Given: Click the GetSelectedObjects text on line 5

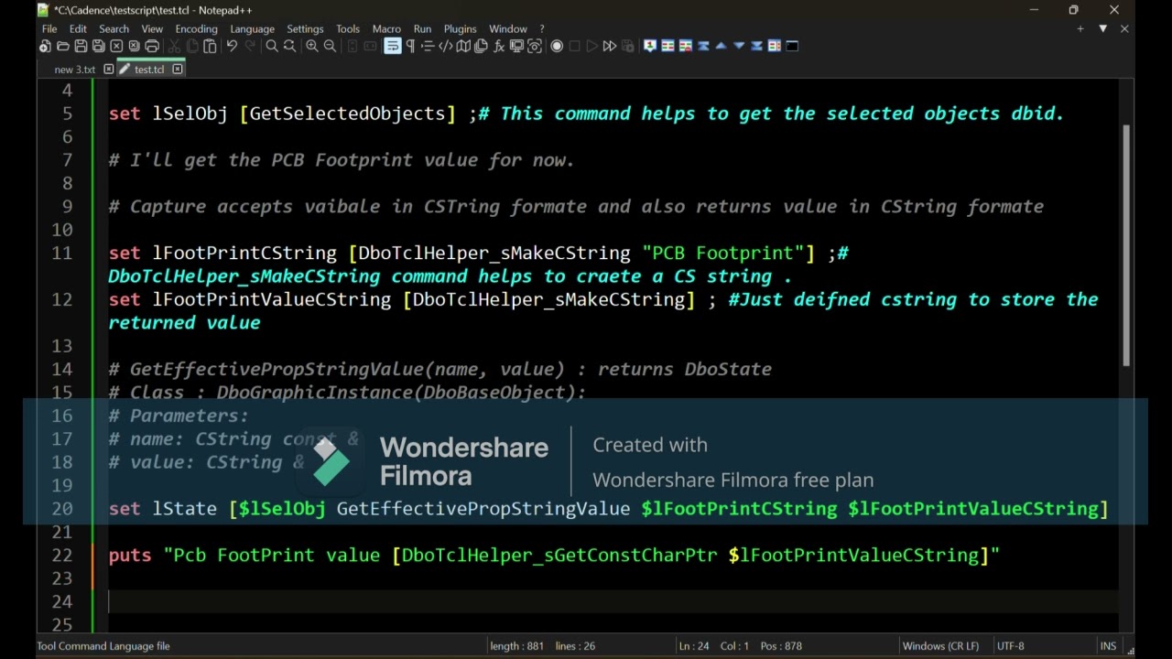Looking at the screenshot, I should [347, 113].
